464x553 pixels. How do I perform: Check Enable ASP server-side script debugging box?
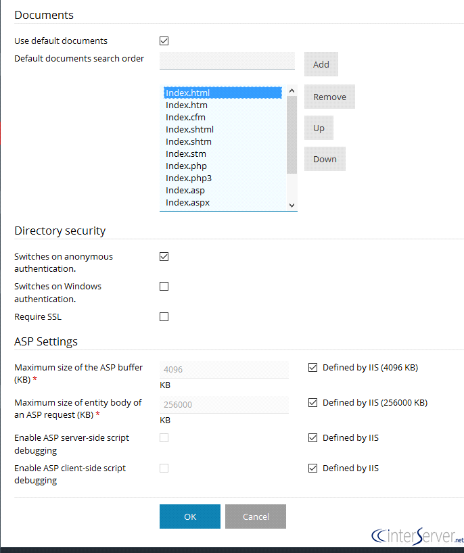pos(164,437)
